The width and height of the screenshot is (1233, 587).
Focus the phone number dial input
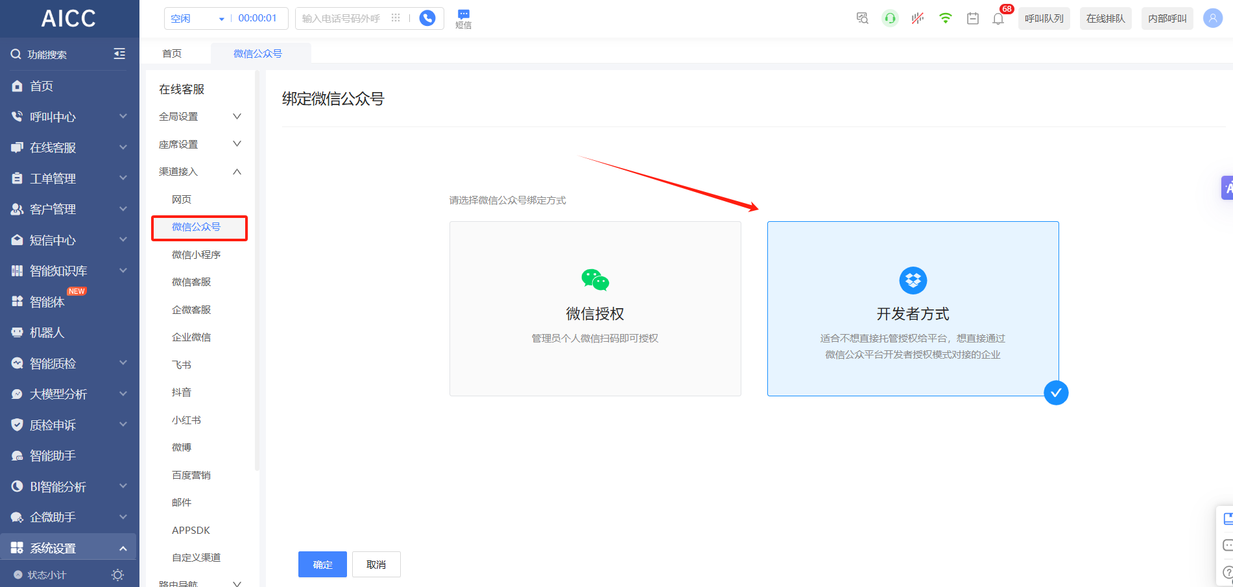(x=342, y=18)
